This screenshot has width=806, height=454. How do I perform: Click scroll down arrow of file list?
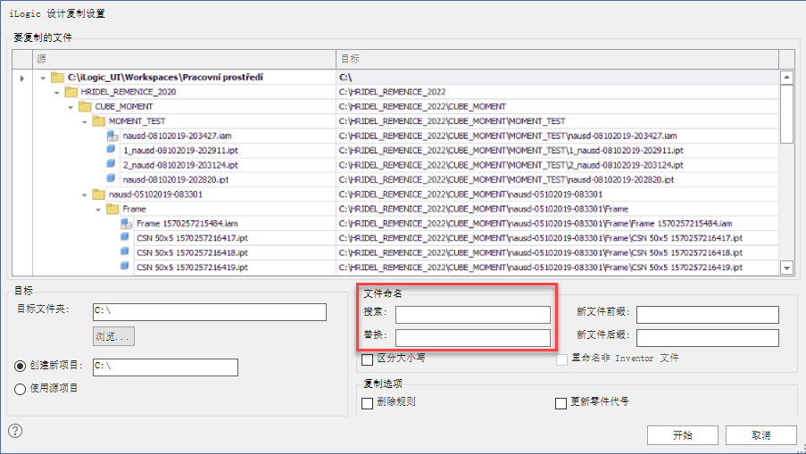[787, 268]
